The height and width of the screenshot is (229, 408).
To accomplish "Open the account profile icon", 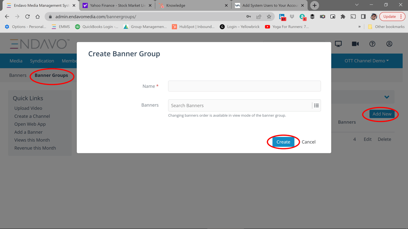I will pos(389,44).
